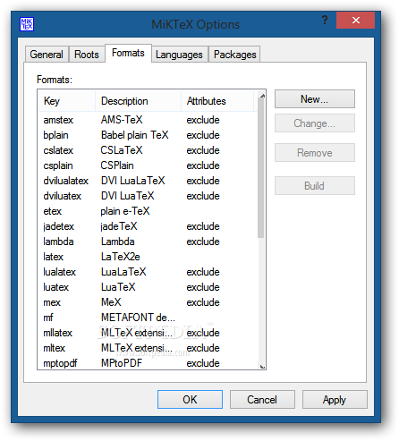The width and height of the screenshot is (399, 441).
Task: Click the 'LuaLaTeX' description cell
Action: [123, 272]
